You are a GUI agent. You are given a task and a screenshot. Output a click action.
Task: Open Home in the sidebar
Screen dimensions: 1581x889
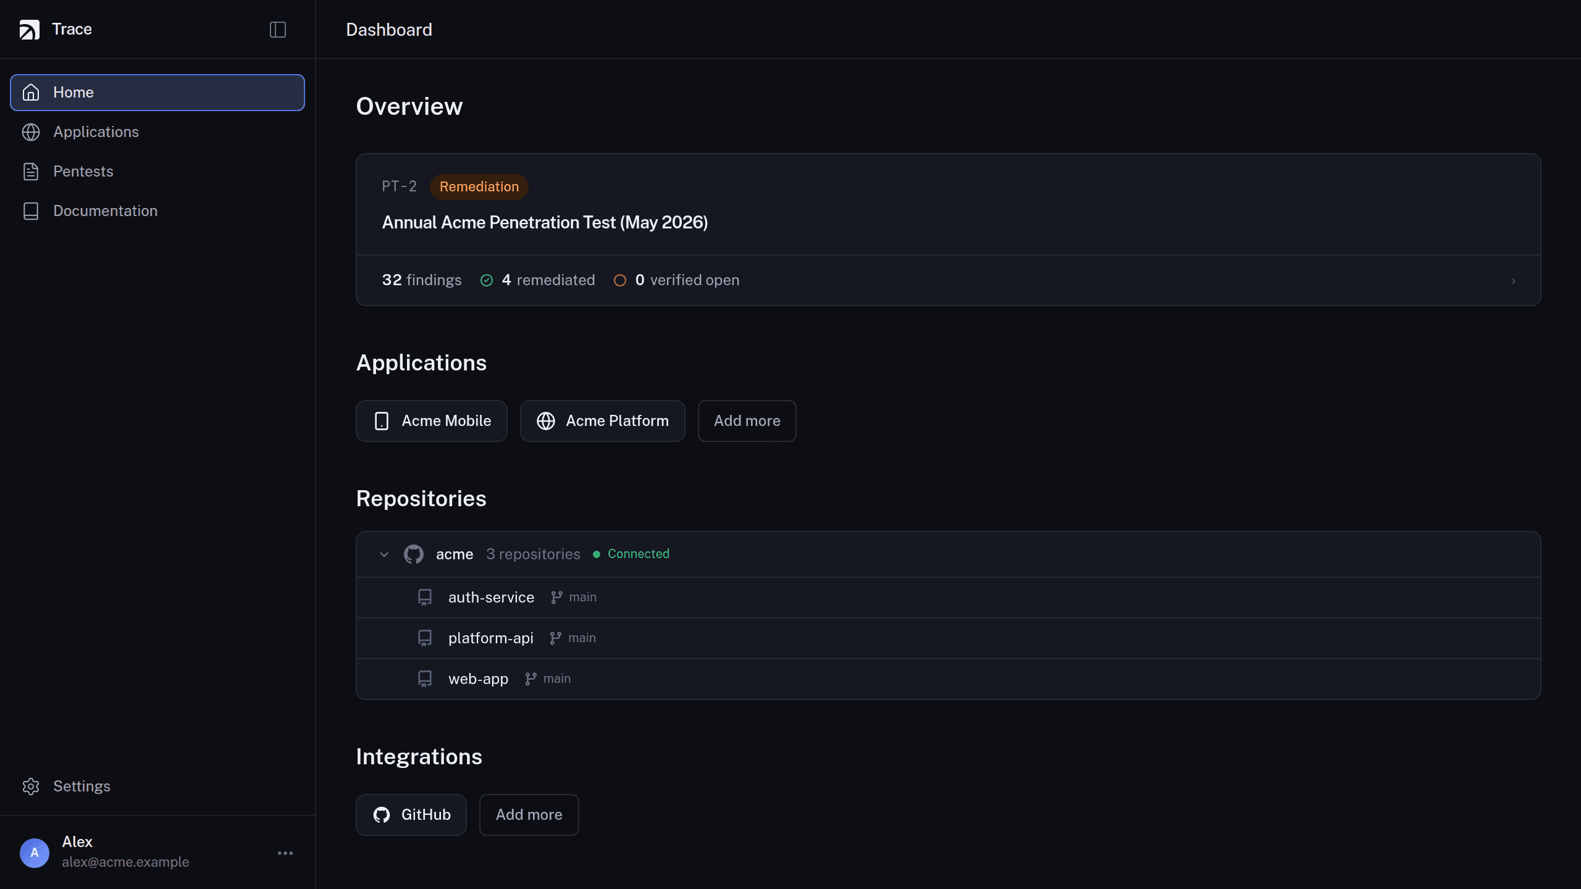pyautogui.click(x=157, y=93)
